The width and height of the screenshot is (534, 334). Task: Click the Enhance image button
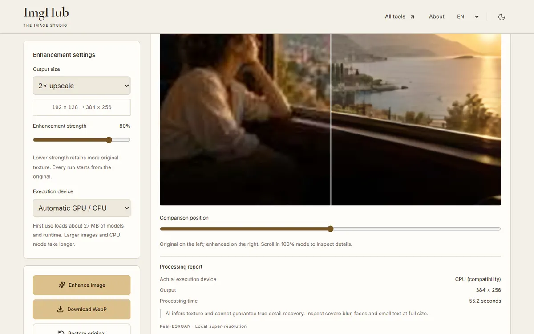point(81,285)
